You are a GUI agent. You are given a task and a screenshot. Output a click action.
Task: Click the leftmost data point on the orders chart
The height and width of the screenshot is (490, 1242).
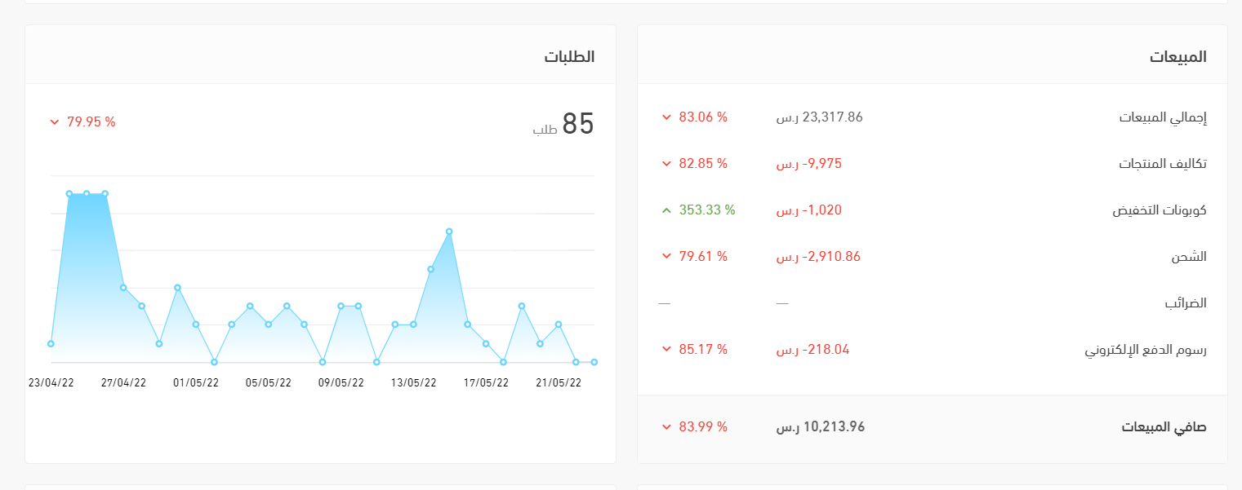click(51, 344)
